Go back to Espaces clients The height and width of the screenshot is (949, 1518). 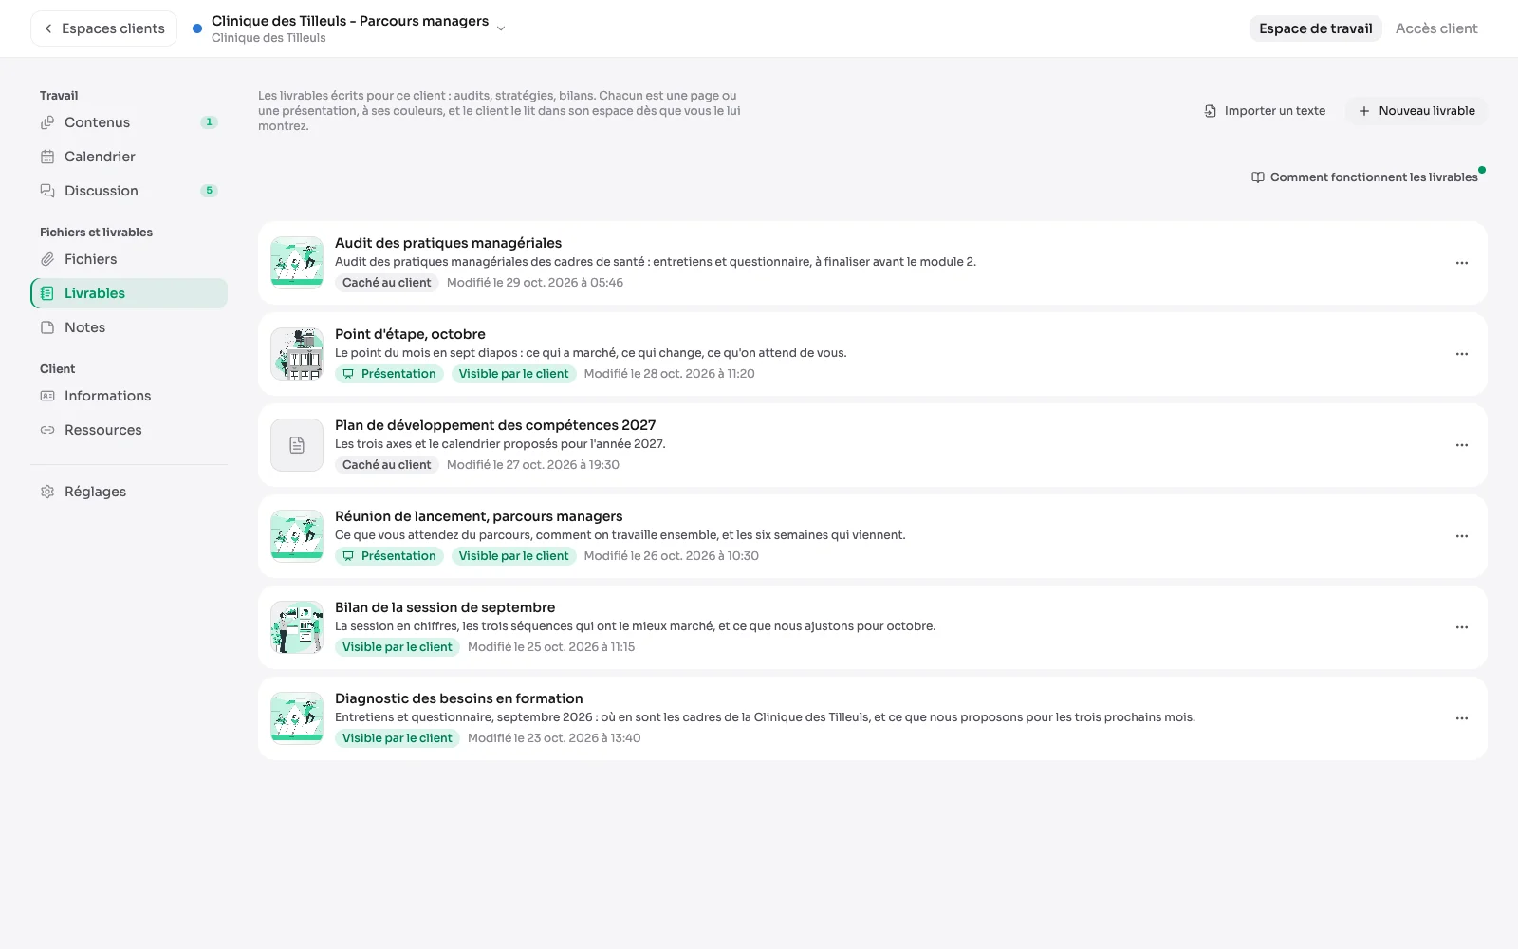click(104, 28)
